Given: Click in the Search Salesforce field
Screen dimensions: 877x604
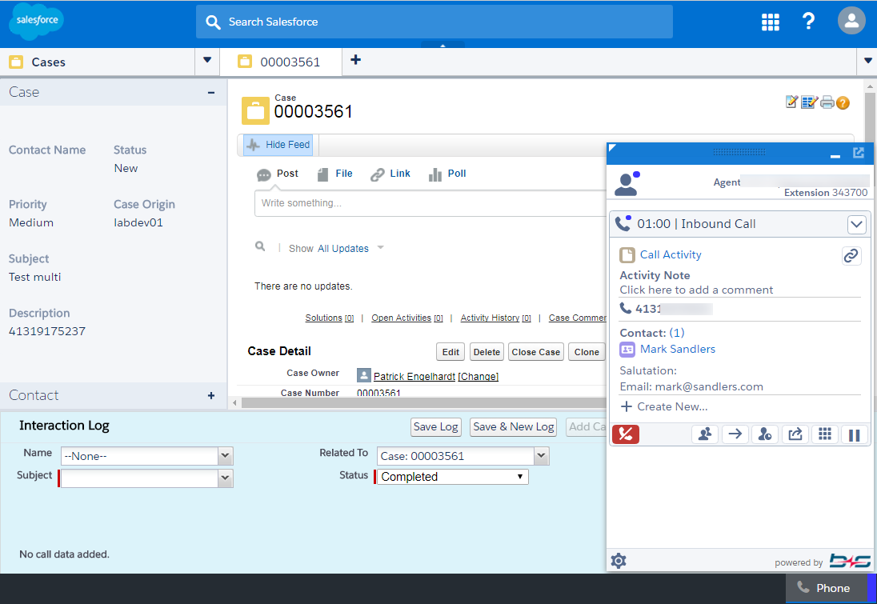Looking at the screenshot, I should [434, 22].
